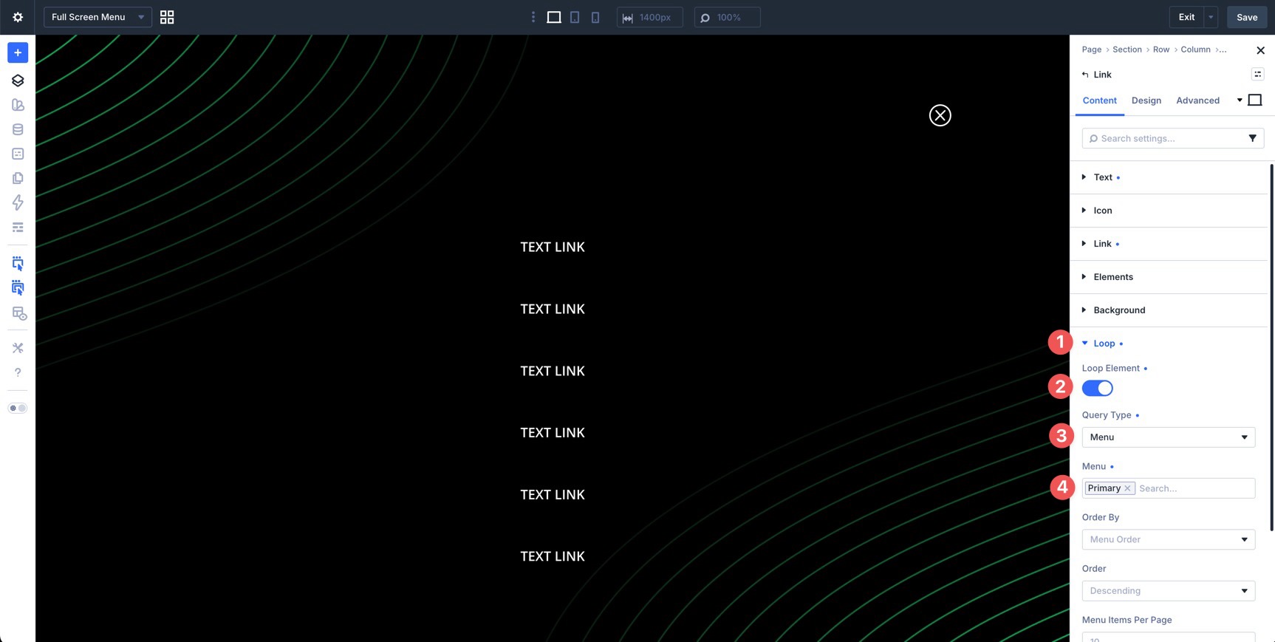Open the Order dropdown showing Descending

pyautogui.click(x=1168, y=591)
